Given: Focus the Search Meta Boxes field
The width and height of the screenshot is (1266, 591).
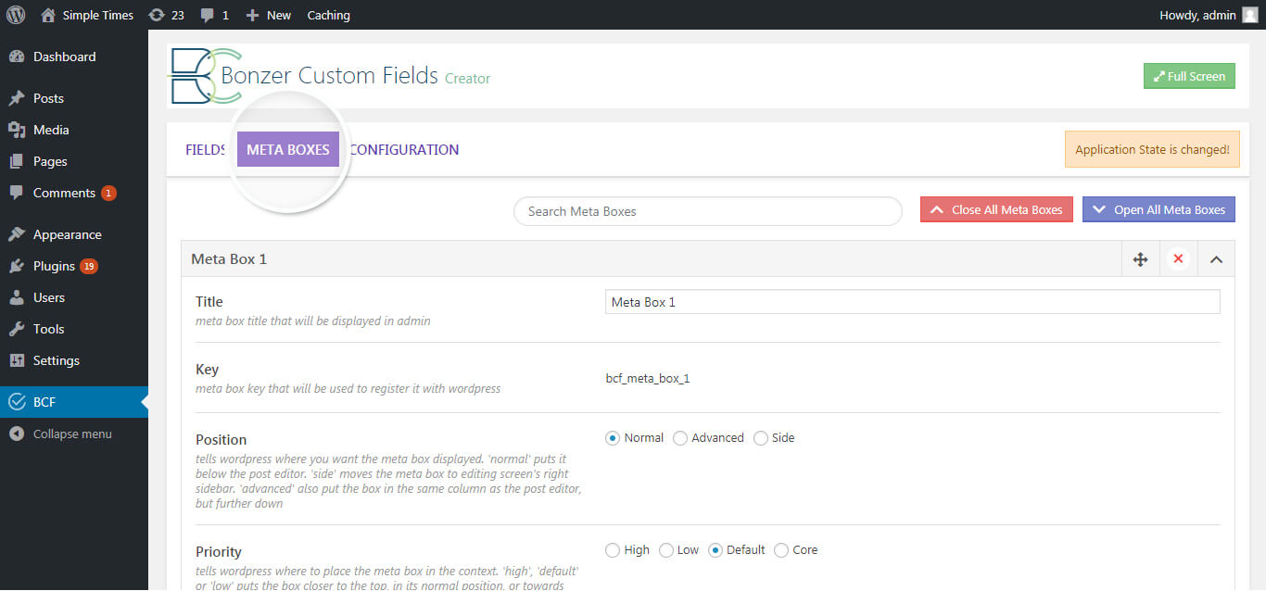Looking at the screenshot, I should 708,211.
